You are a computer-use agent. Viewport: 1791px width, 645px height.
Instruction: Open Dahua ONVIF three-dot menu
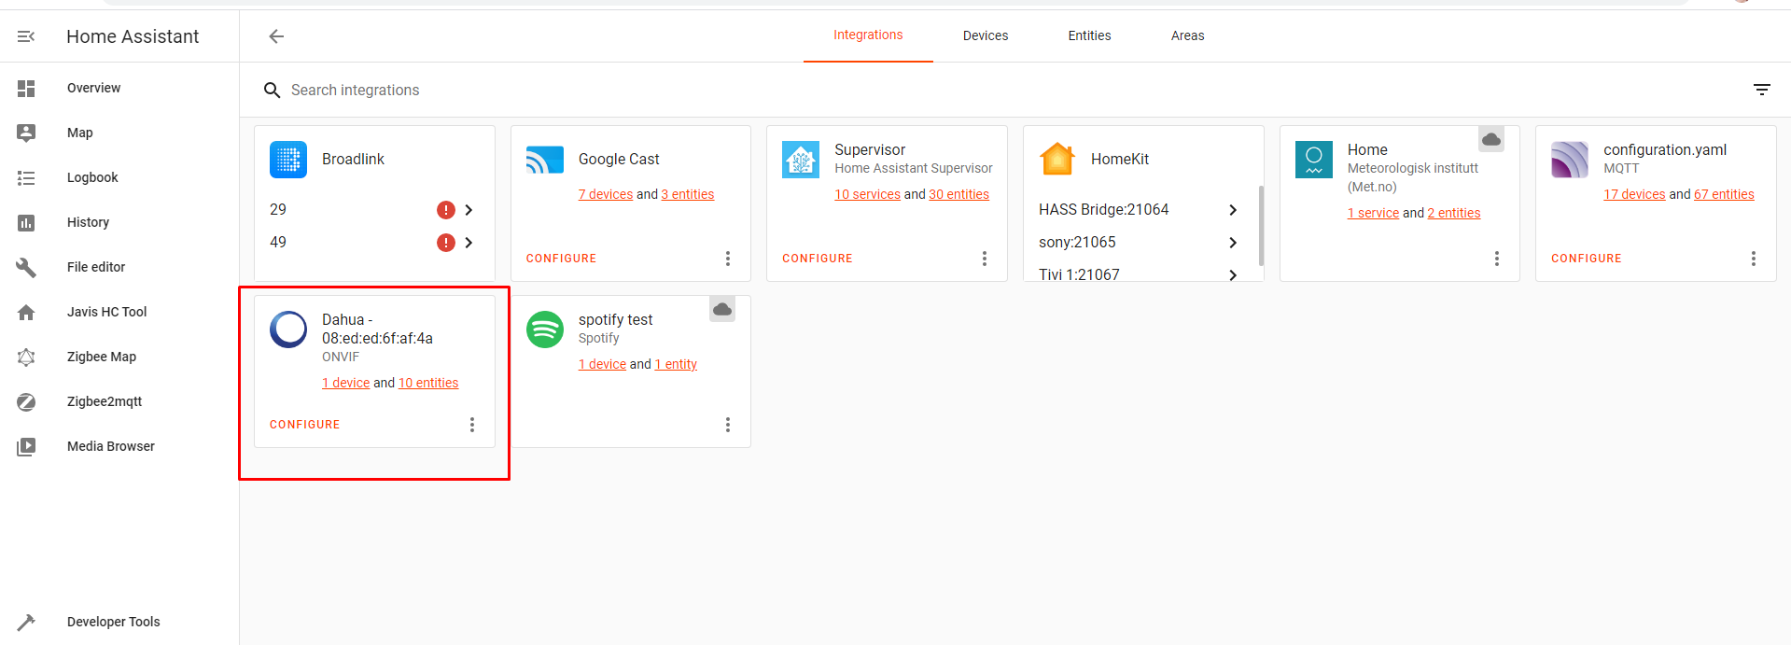472,425
